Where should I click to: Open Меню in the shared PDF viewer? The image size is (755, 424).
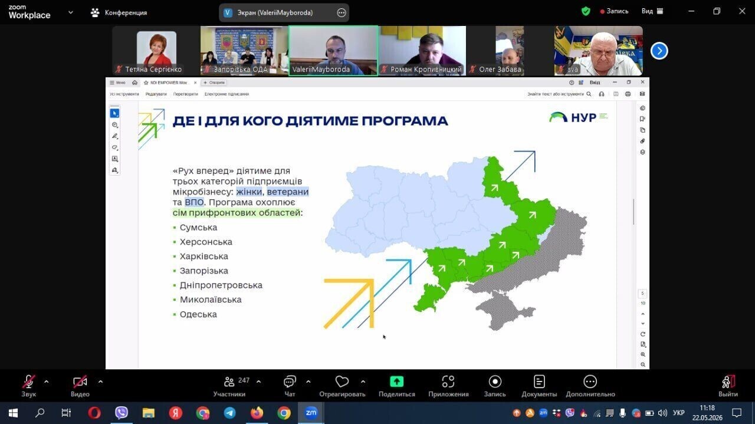point(117,83)
